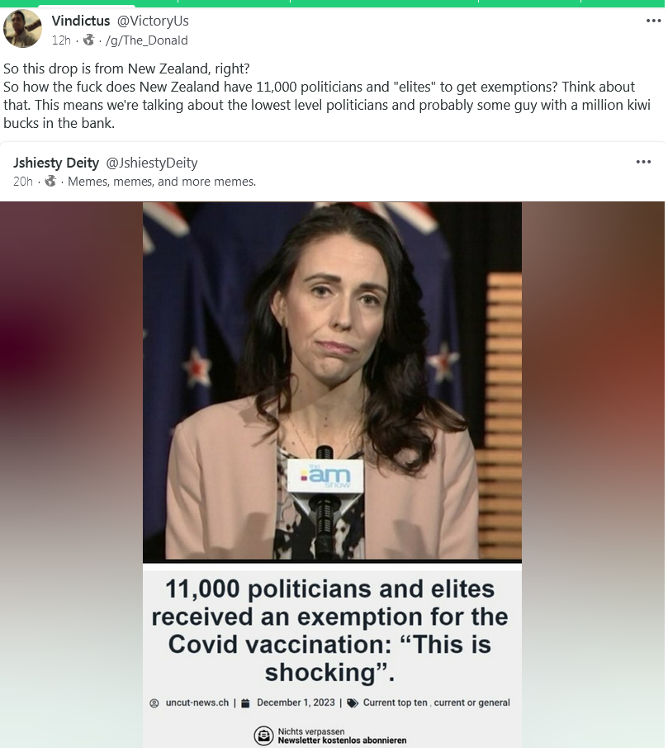Enlarge the press conference photo
Viewport: 668px width, 752px height.
[x=332, y=381]
